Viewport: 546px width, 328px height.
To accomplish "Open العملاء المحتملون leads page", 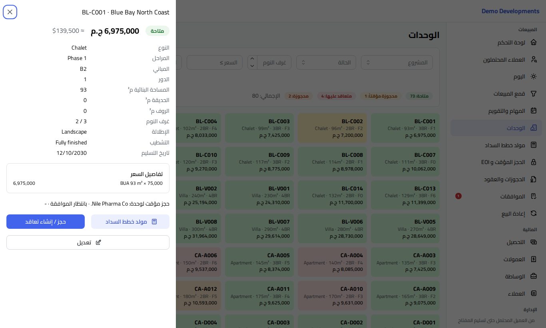I will (496, 60).
